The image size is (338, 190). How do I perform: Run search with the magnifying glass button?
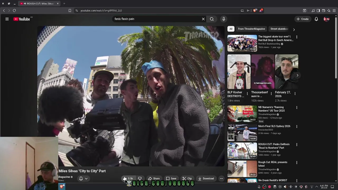(x=212, y=19)
